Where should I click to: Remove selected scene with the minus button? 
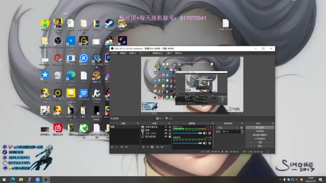[x=117, y=147]
